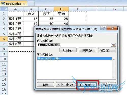Click cell with value 40
Viewport: 127px width, 95px height.
(46, 24)
